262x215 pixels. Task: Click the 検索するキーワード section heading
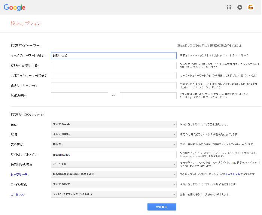26,45
